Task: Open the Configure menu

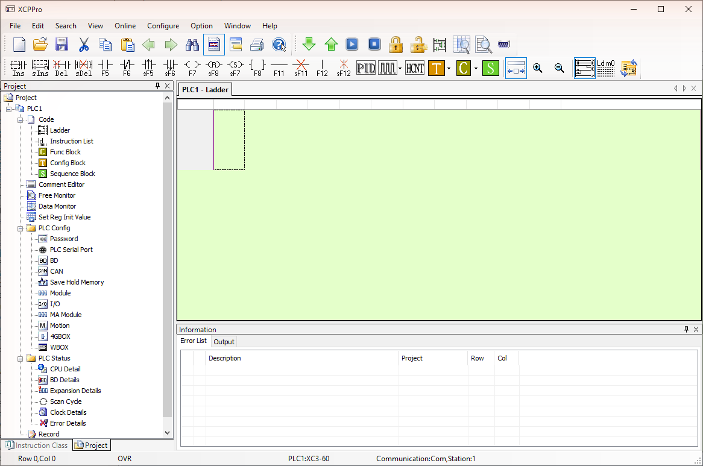Action: [x=163, y=26]
